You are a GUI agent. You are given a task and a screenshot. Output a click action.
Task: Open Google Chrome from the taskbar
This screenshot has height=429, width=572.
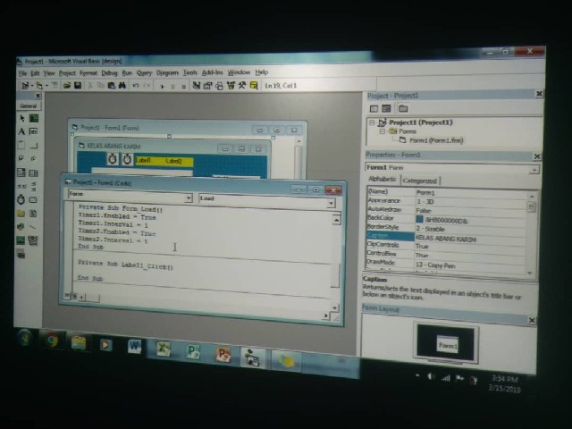coord(51,341)
